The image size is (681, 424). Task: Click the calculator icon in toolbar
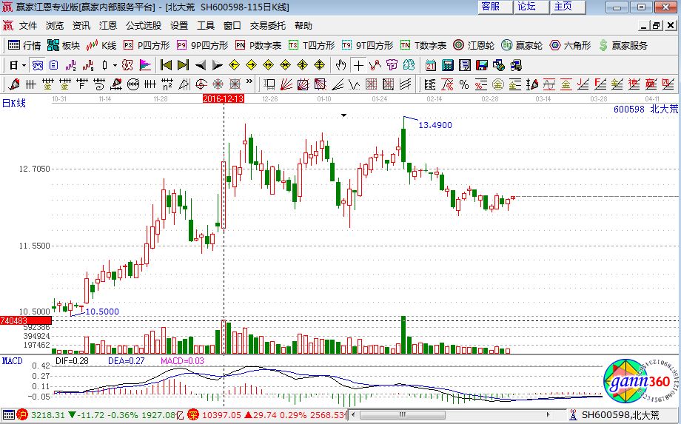pyautogui.click(x=446, y=65)
